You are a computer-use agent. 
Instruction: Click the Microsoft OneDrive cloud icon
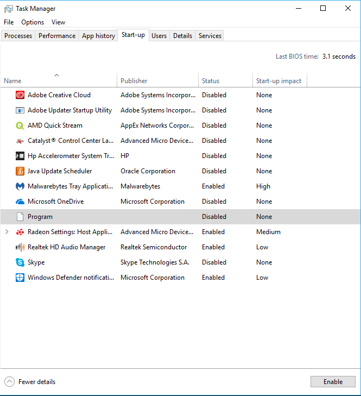20,202
